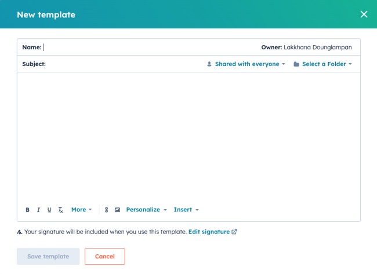Open the Insert dropdown menu
The height and width of the screenshot is (274, 377).
[x=186, y=210]
